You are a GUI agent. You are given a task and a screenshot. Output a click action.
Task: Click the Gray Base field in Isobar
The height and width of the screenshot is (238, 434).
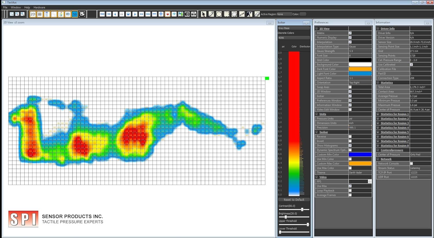click(x=294, y=28)
